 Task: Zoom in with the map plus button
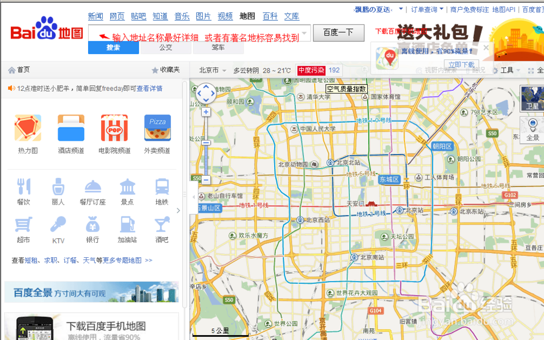[206, 112]
